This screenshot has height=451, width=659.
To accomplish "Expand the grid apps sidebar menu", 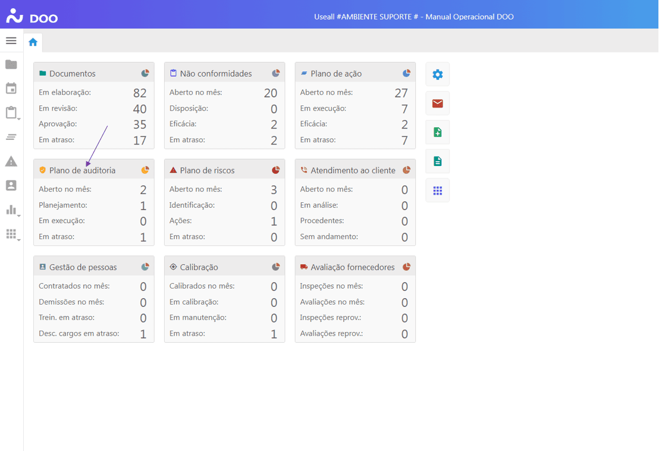I will [12, 234].
